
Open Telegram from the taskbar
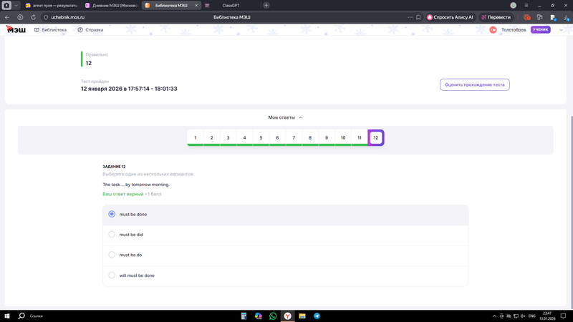tap(317, 316)
